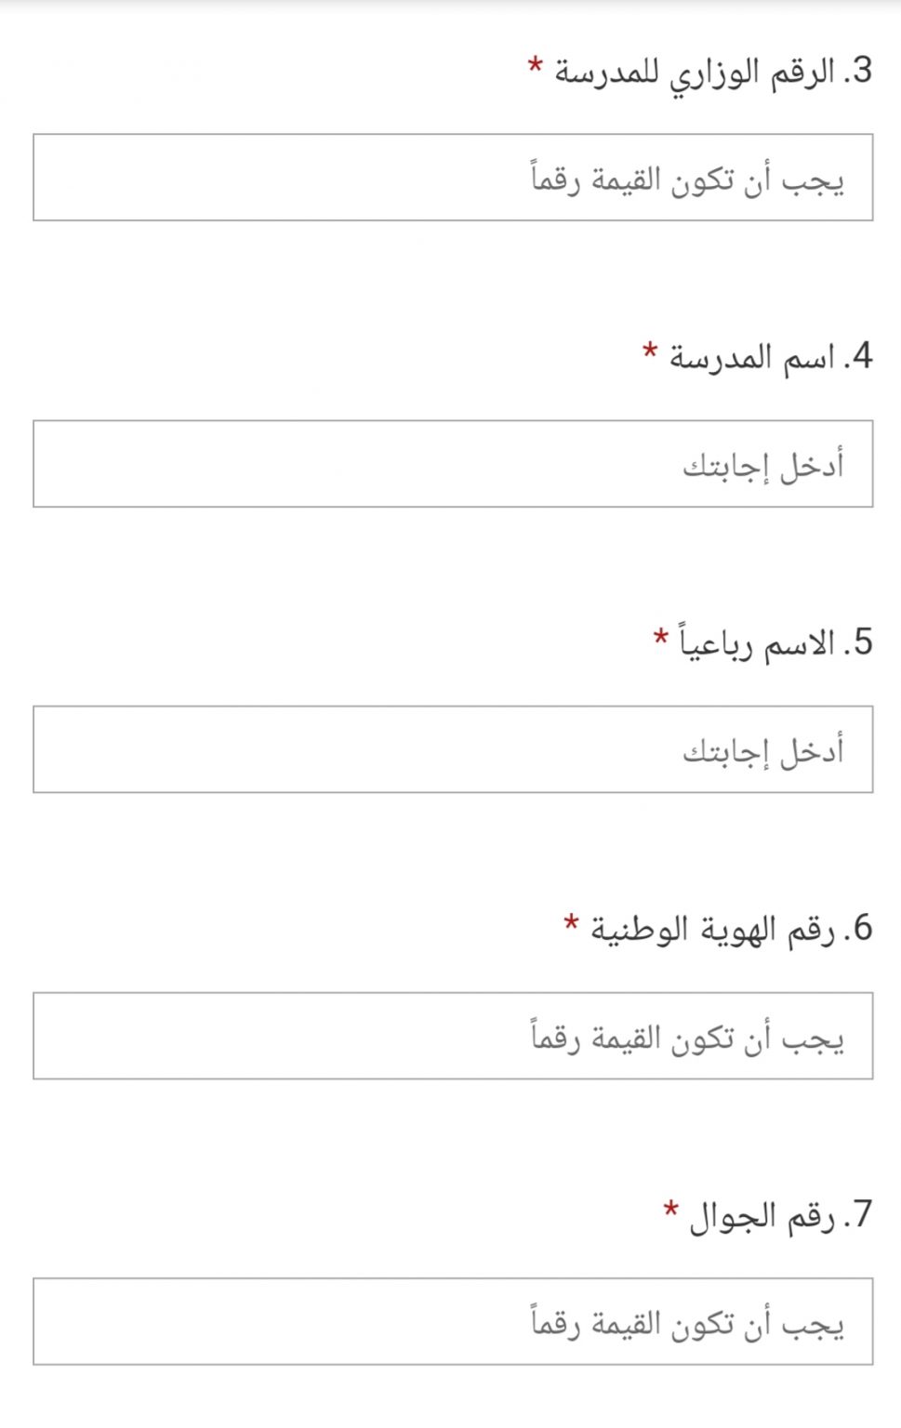Click the question label رقم الهوية الوطنية
901x1428 pixels.
click(712, 930)
